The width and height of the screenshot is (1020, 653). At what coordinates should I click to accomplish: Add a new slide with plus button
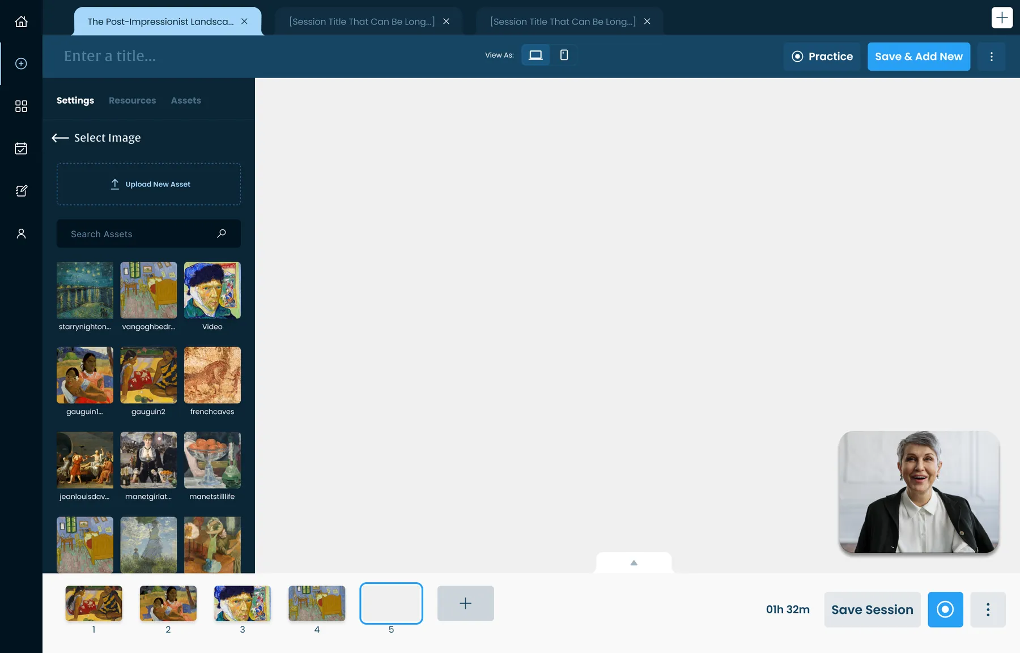pyautogui.click(x=466, y=603)
